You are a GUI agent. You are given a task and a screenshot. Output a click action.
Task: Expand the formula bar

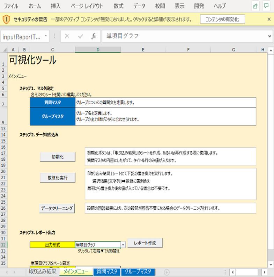coord(269,36)
